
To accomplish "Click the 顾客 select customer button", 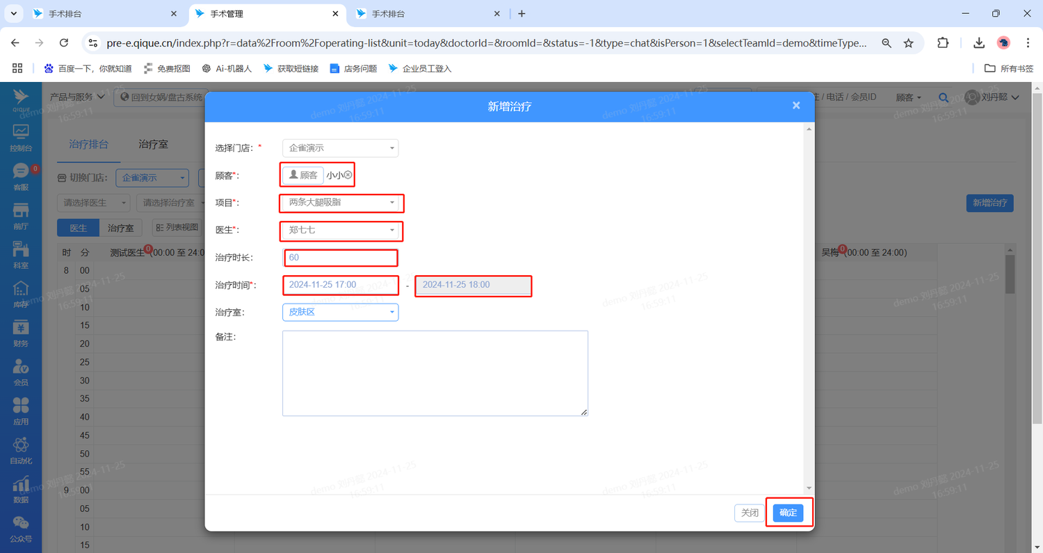I will coord(303,176).
